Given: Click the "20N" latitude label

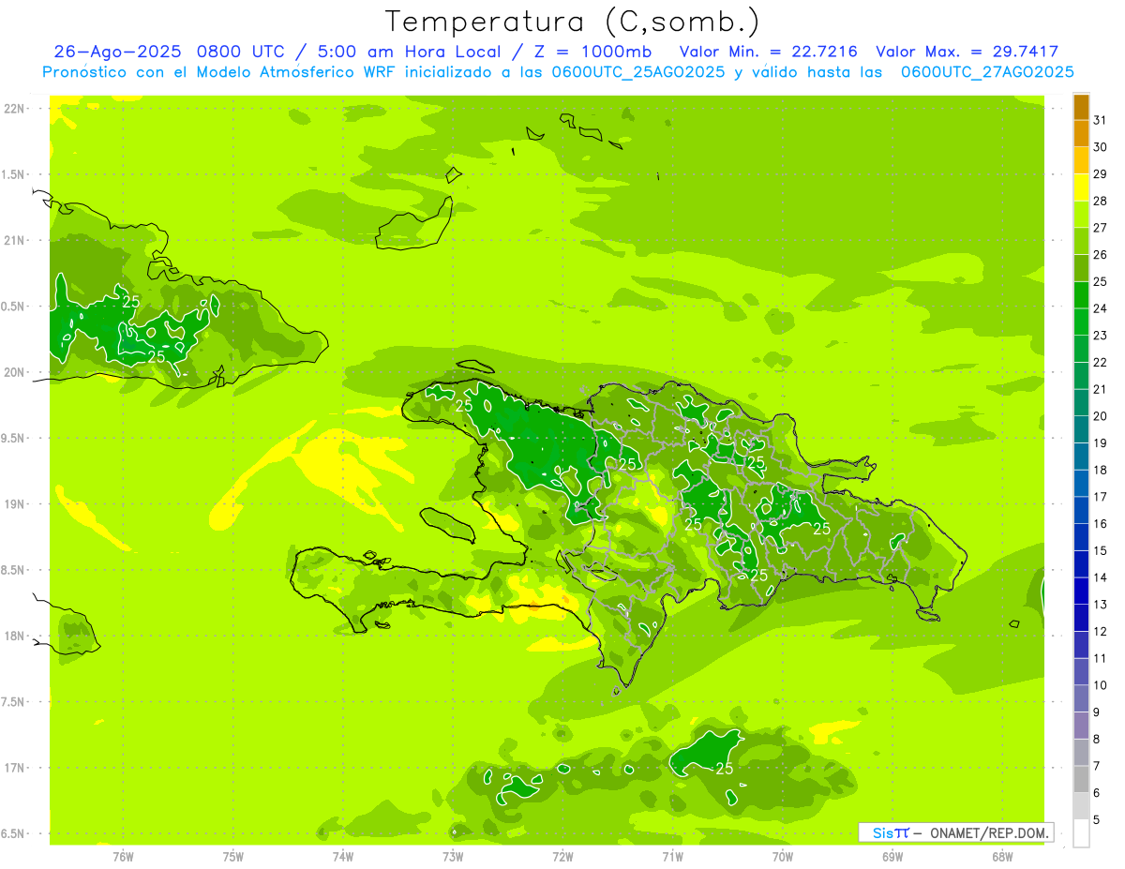Looking at the screenshot, I should click(x=13, y=372).
